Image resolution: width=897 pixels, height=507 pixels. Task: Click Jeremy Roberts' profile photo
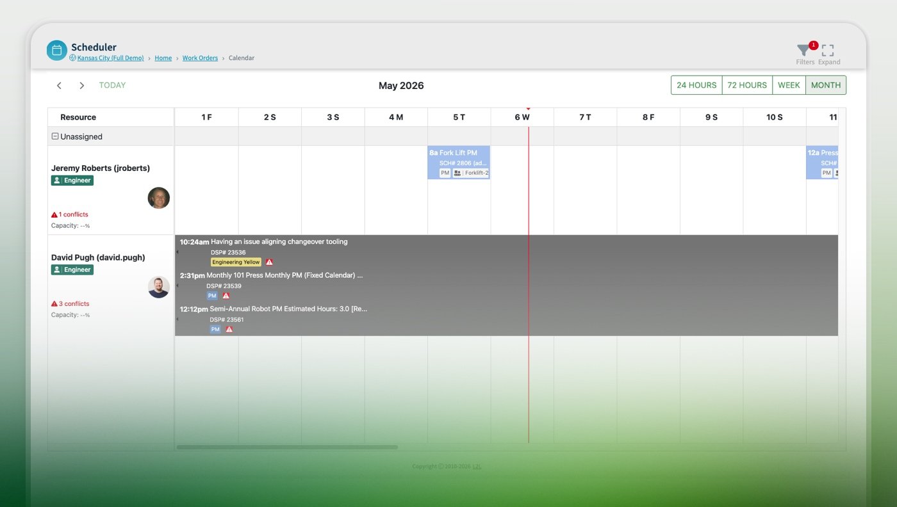click(x=158, y=198)
